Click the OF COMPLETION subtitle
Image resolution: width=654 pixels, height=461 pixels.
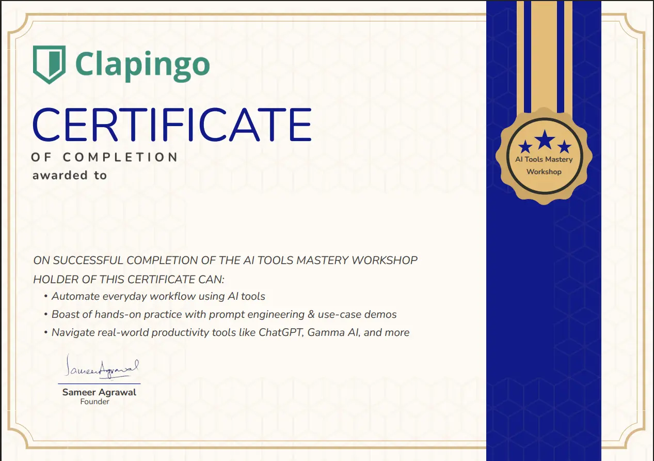point(105,157)
